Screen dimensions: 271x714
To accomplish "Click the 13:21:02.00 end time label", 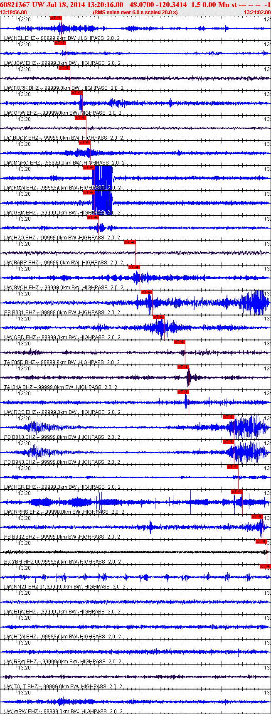I will pos(257,12).
